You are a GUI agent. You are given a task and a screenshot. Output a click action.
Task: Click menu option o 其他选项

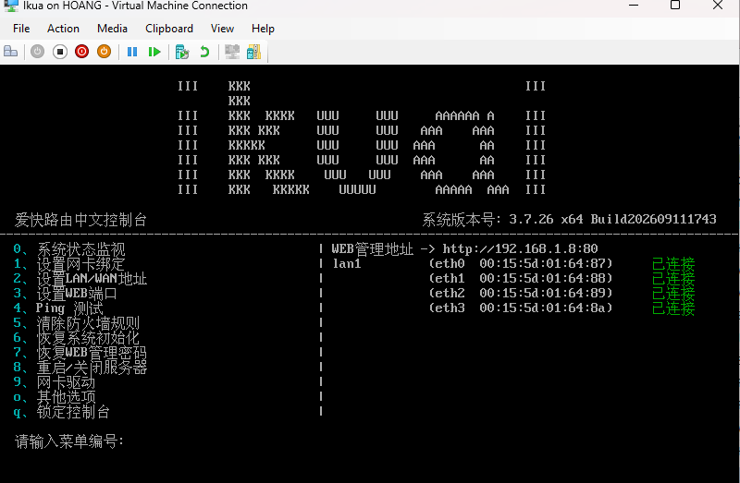[x=55, y=397]
